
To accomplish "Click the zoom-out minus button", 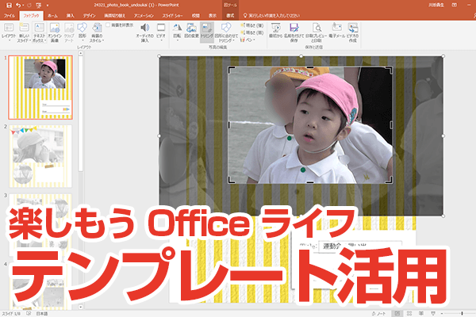I will 442,314.
